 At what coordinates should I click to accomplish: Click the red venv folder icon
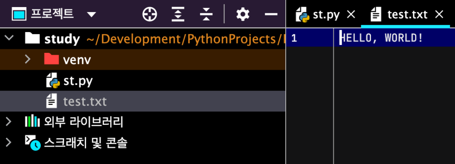pyautogui.click(x=52, y=59)
